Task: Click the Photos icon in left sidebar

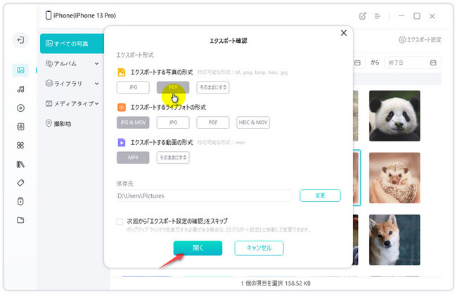Action: (x=20, y=70)
